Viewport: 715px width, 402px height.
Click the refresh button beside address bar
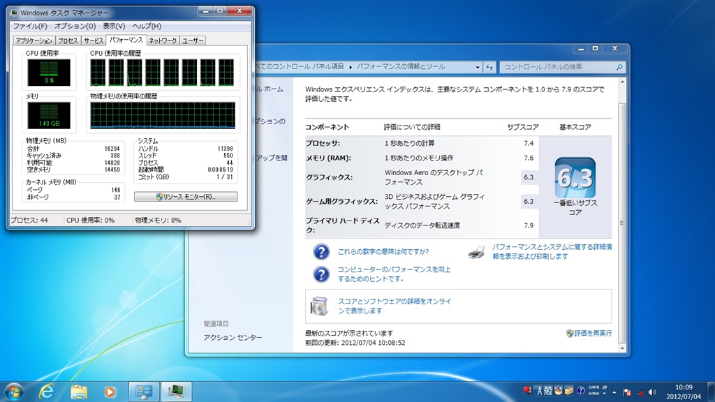pyautogui.click(x=490, y=67)
